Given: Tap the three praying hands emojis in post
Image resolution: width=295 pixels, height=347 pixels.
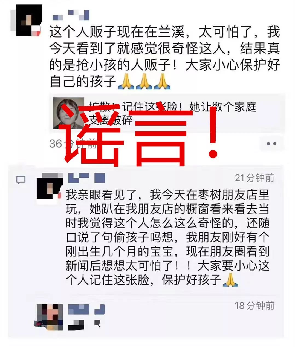Looking at the screenshot, I should point(144,81).
